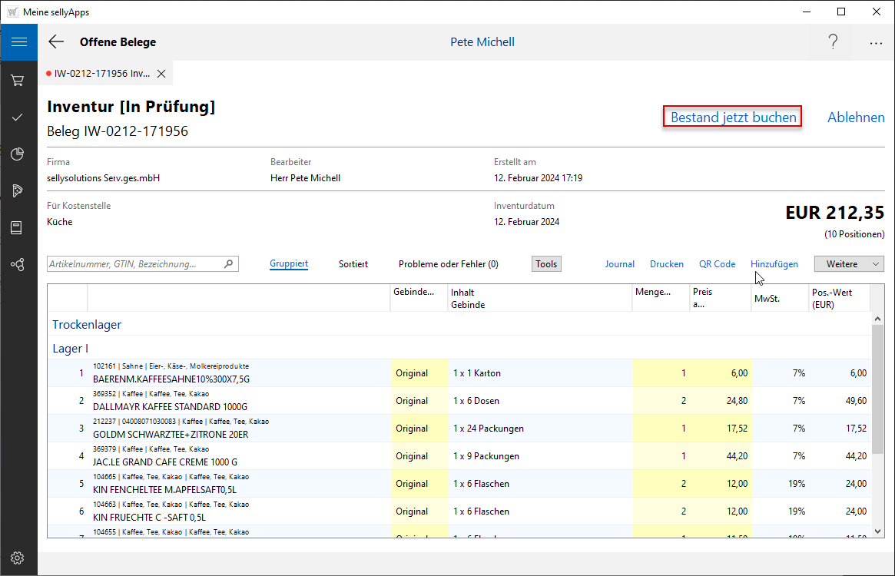Screen dimensions: 895x576
Task: Expand the Weitere dropdown
Action: pos(849,264)
